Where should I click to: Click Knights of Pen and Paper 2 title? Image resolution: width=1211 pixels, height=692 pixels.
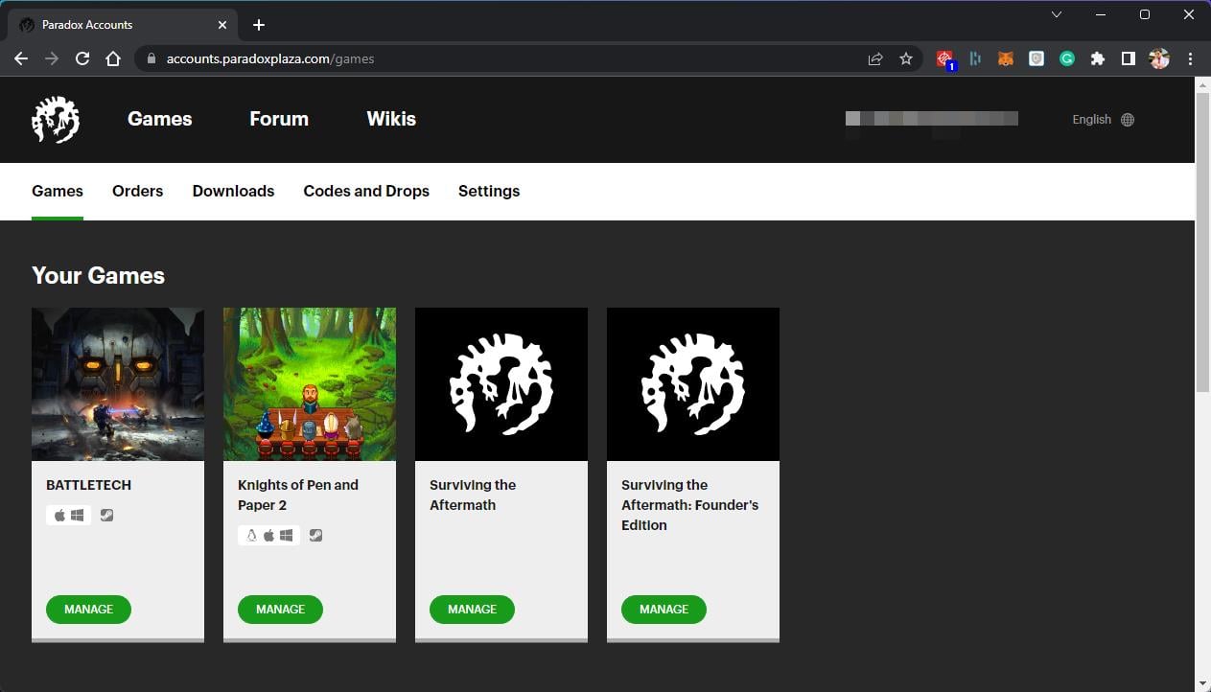pos(298,495)
